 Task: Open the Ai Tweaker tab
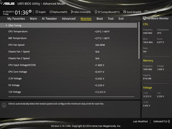point(49,19)
